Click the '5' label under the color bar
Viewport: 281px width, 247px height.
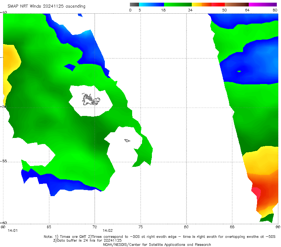coord(140,10)
